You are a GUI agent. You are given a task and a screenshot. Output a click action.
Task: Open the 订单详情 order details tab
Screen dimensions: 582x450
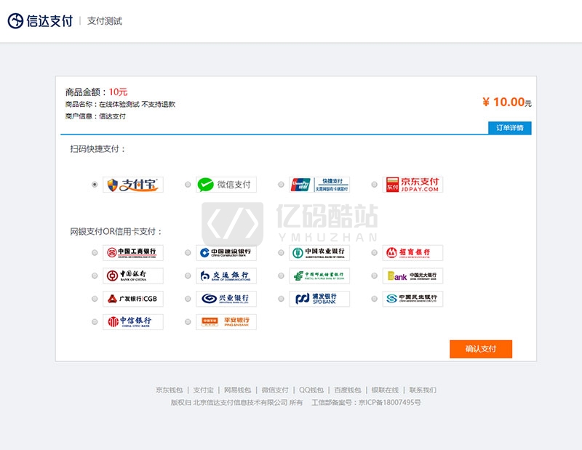point(510,128)
